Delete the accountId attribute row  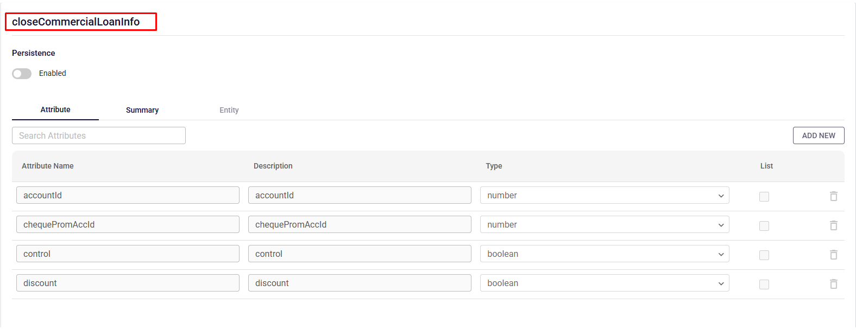pyautogui.click(x=833, y=196)
